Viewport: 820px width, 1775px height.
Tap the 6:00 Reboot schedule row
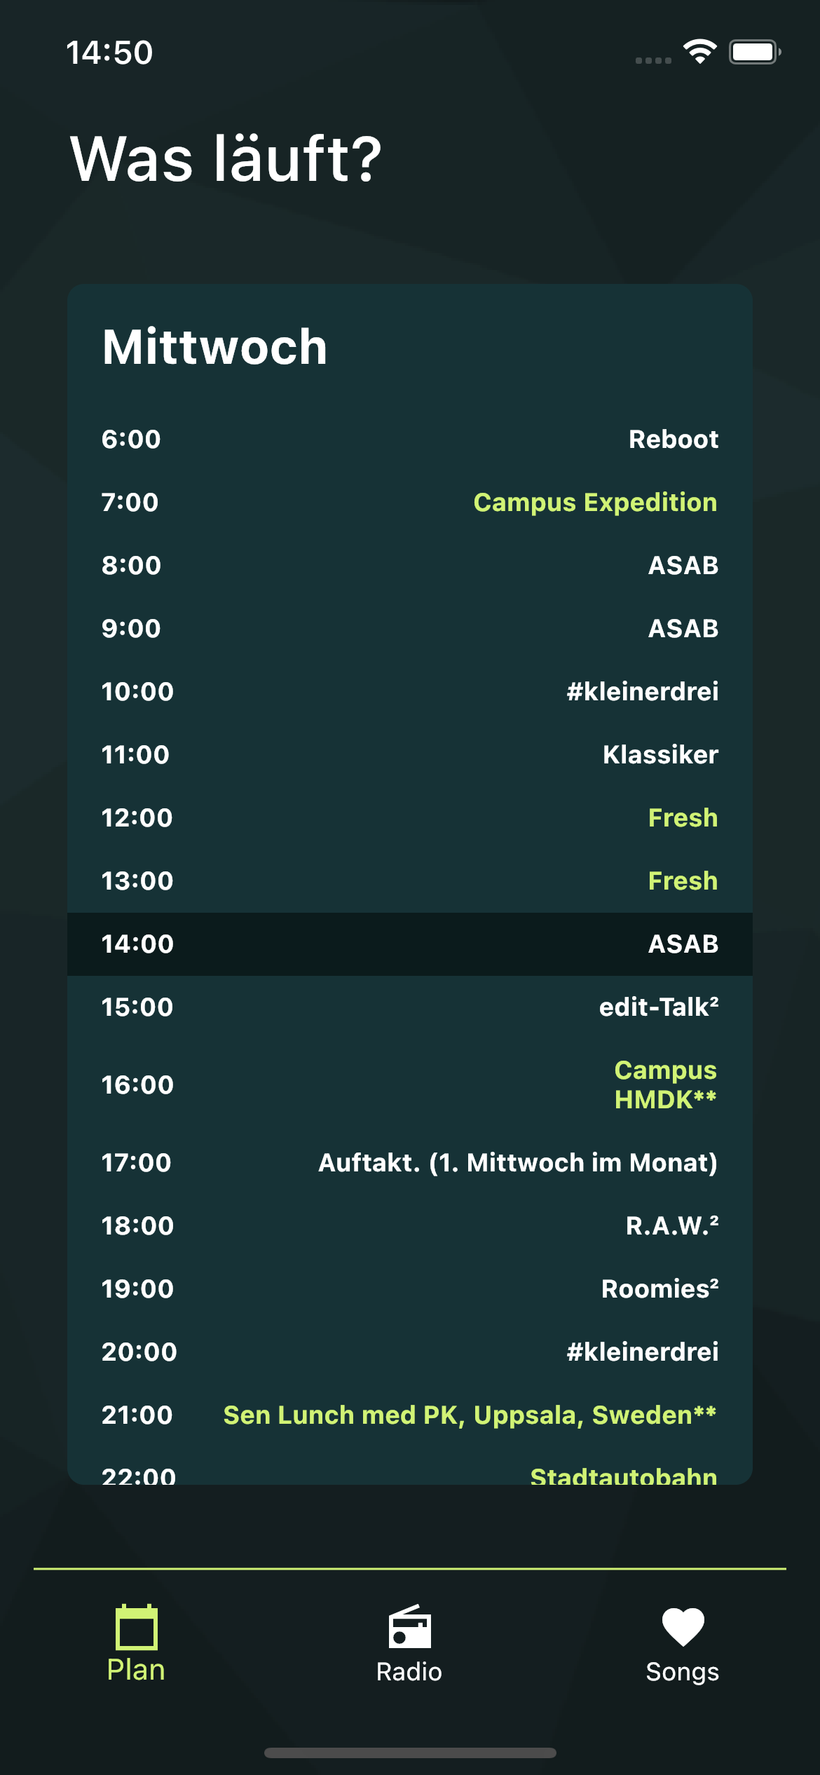[410, 440]
